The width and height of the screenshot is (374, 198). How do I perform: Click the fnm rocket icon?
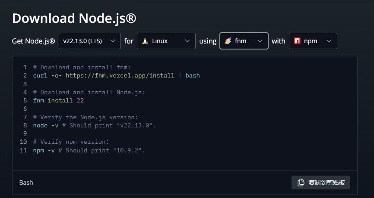pos(228,41)
